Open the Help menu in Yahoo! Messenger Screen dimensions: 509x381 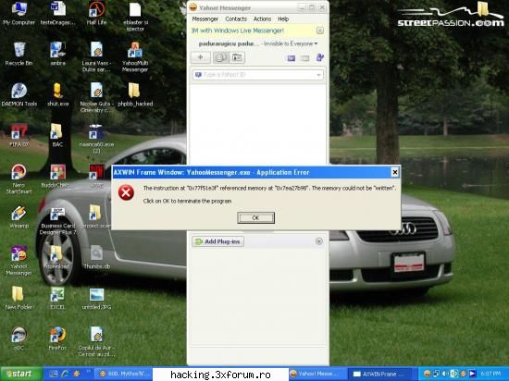pos(283,19)
